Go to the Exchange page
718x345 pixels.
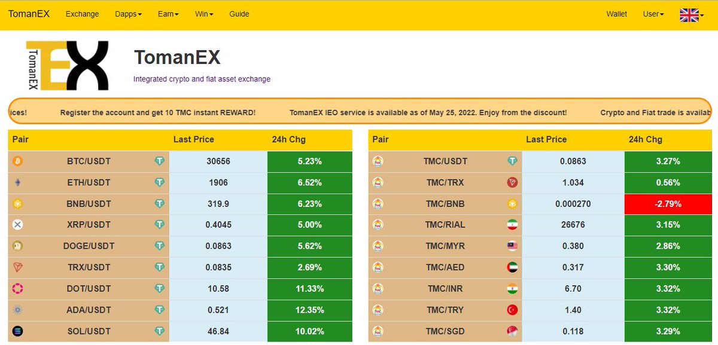click(x=82, y=14)
